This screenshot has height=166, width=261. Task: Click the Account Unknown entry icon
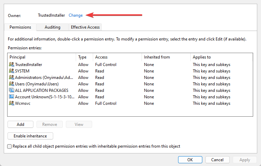click(x=12, y=97)
